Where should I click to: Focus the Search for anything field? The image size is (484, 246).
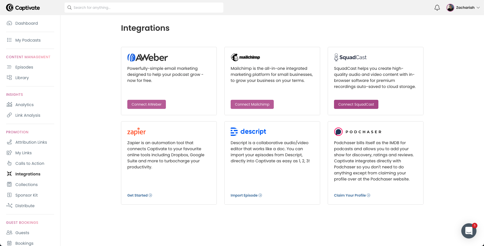pos(146,8)
